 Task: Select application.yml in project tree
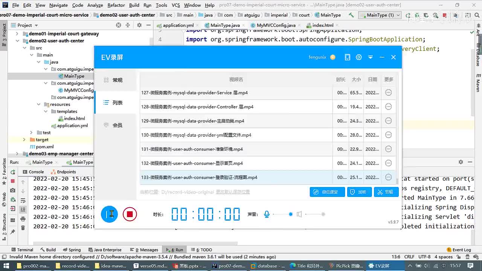(x=72, y=126)
